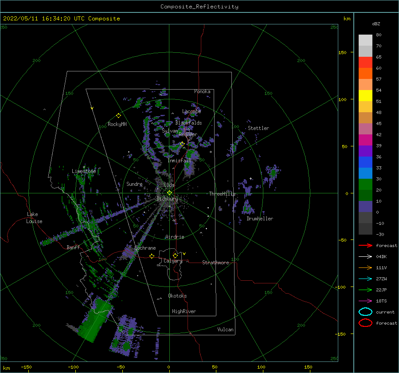Screen dimensions: 399x373
Task: Click the RedDeer city label
Action: coord(188,134)
